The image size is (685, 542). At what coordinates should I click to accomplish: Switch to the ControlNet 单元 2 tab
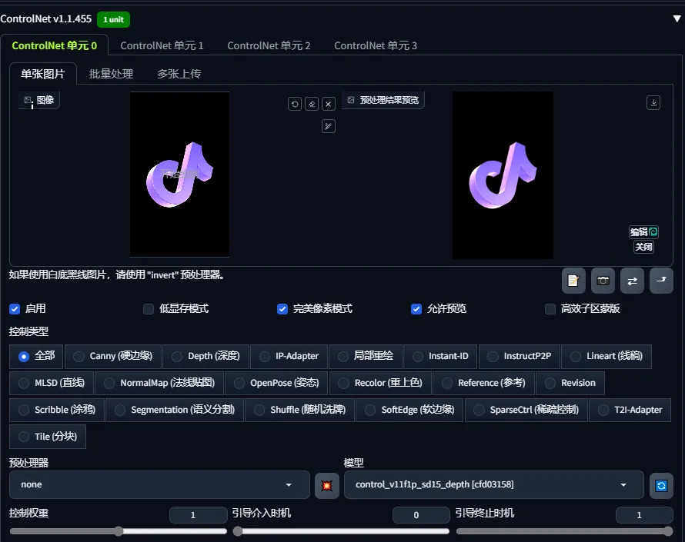click(269, 45)
